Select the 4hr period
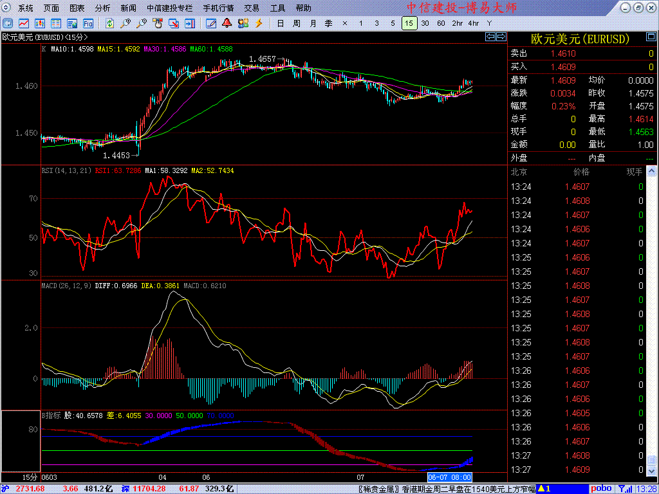Image resolution: width=659 pixels, height=494 pixels. tap(473, 24)
